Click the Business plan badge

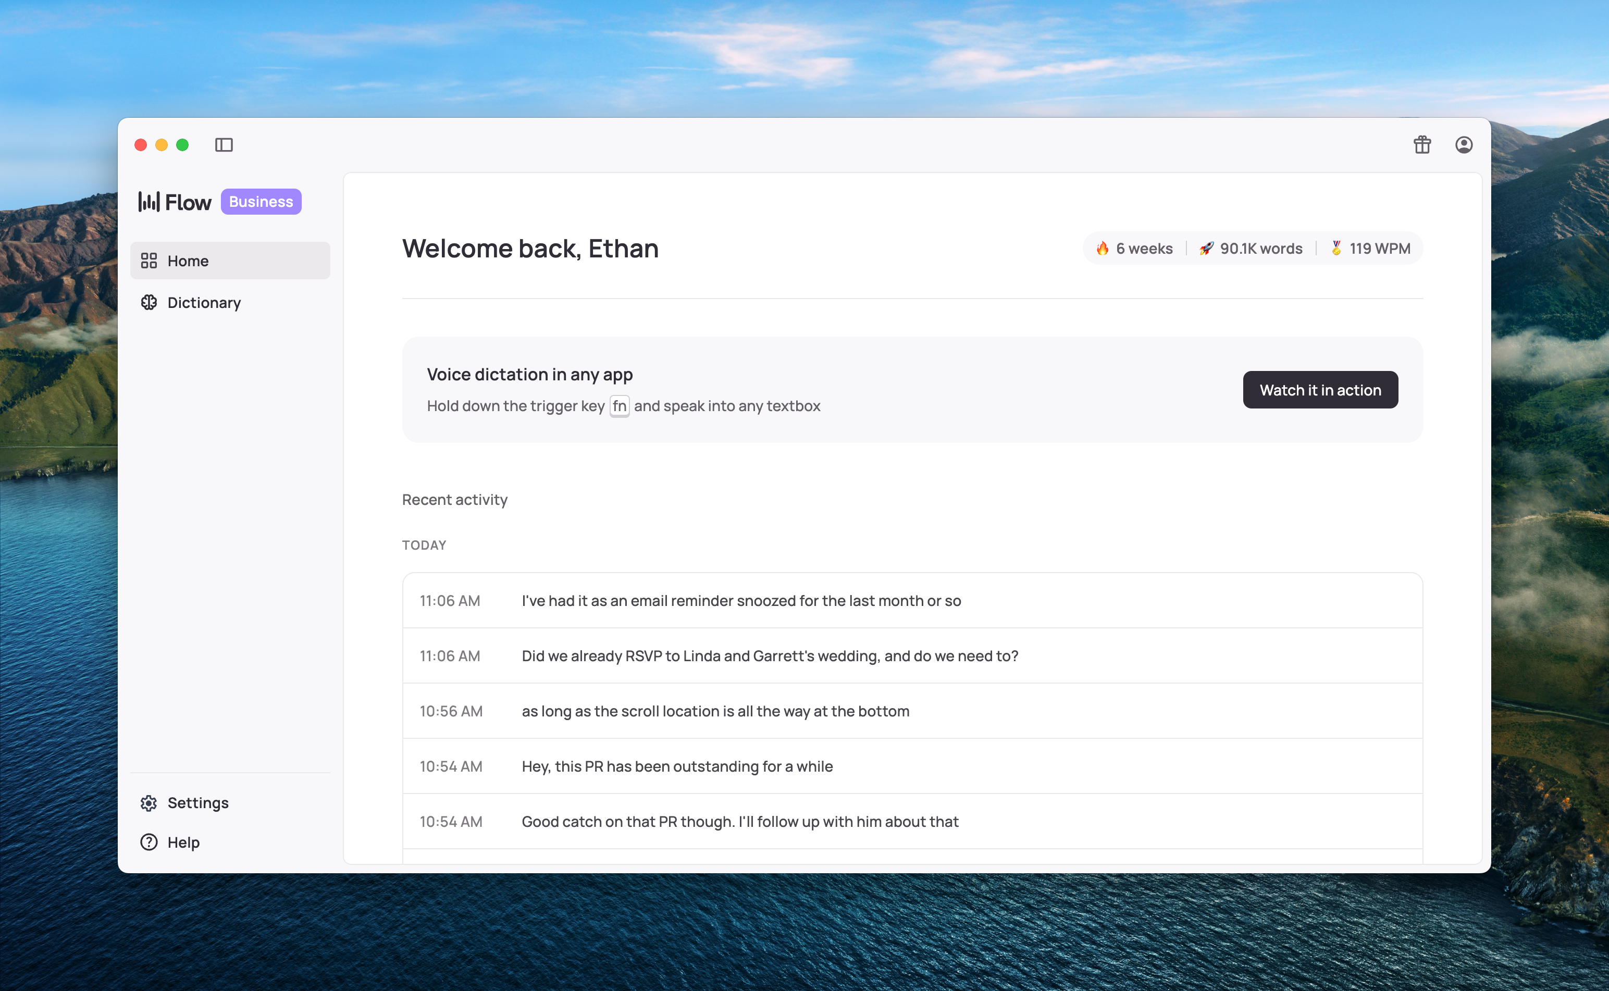(x=261, y=202)
